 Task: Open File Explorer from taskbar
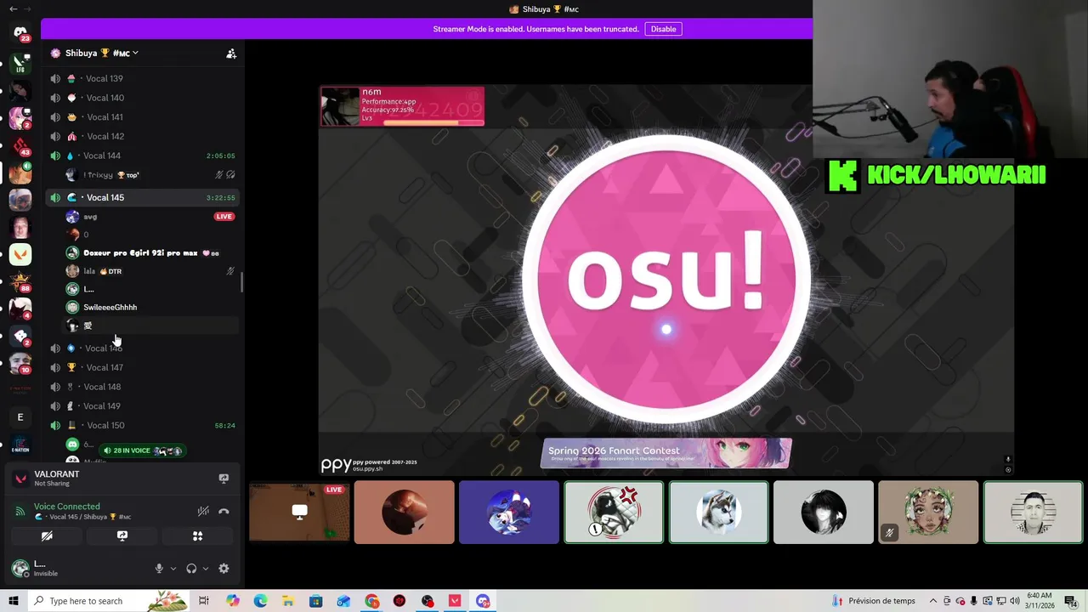[287, 601]
